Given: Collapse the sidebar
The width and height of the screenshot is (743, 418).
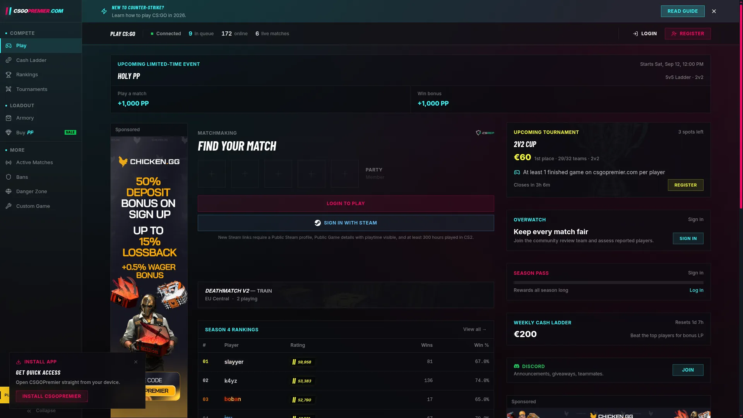Looking at the screenshot, I should (x=41, y=411).
